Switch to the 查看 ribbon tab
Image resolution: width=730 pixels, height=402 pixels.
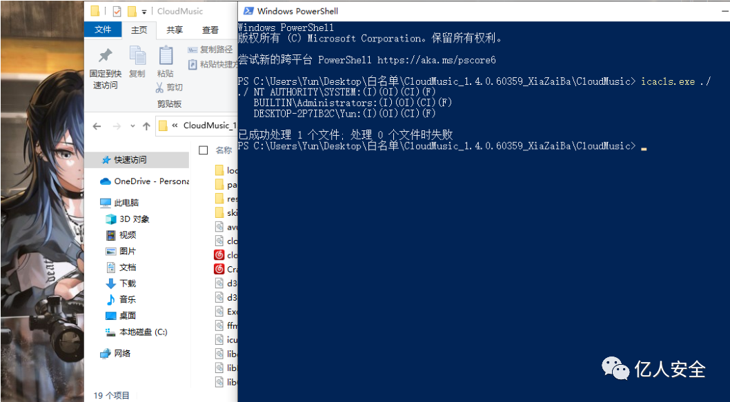[x=210, y=30]
